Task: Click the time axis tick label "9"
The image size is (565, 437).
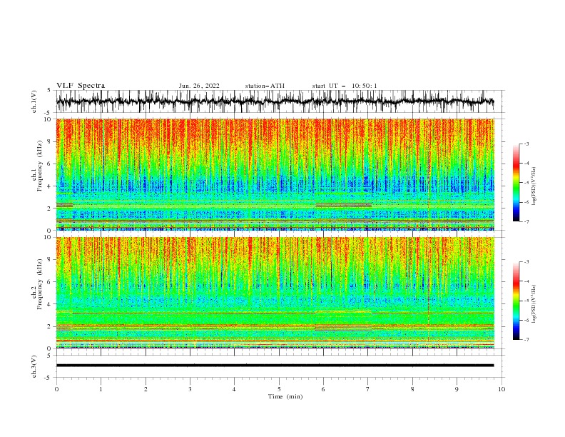Action: coord(457,389)
